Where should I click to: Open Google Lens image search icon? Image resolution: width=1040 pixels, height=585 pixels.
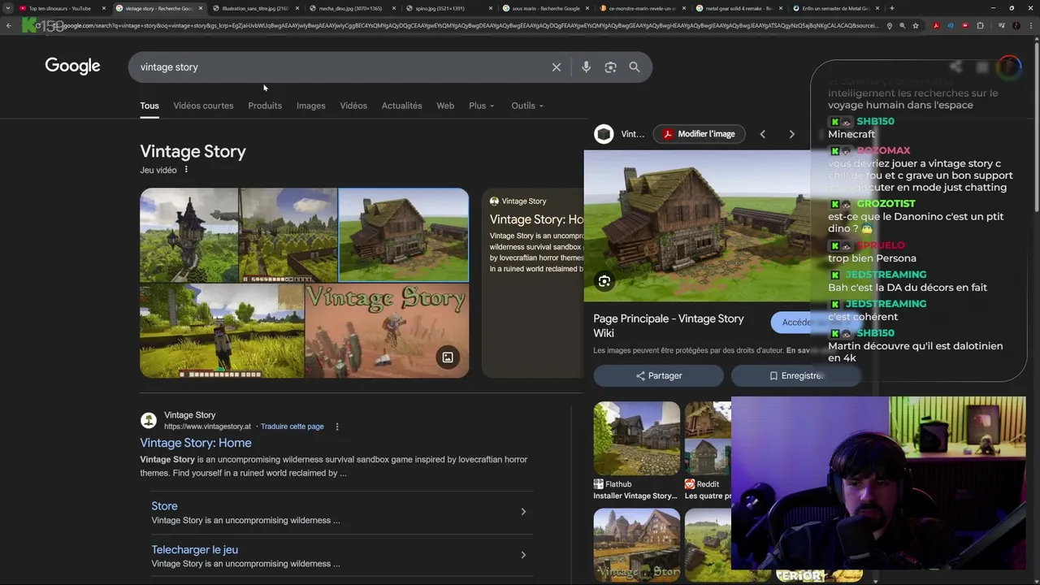pos(610,67)
